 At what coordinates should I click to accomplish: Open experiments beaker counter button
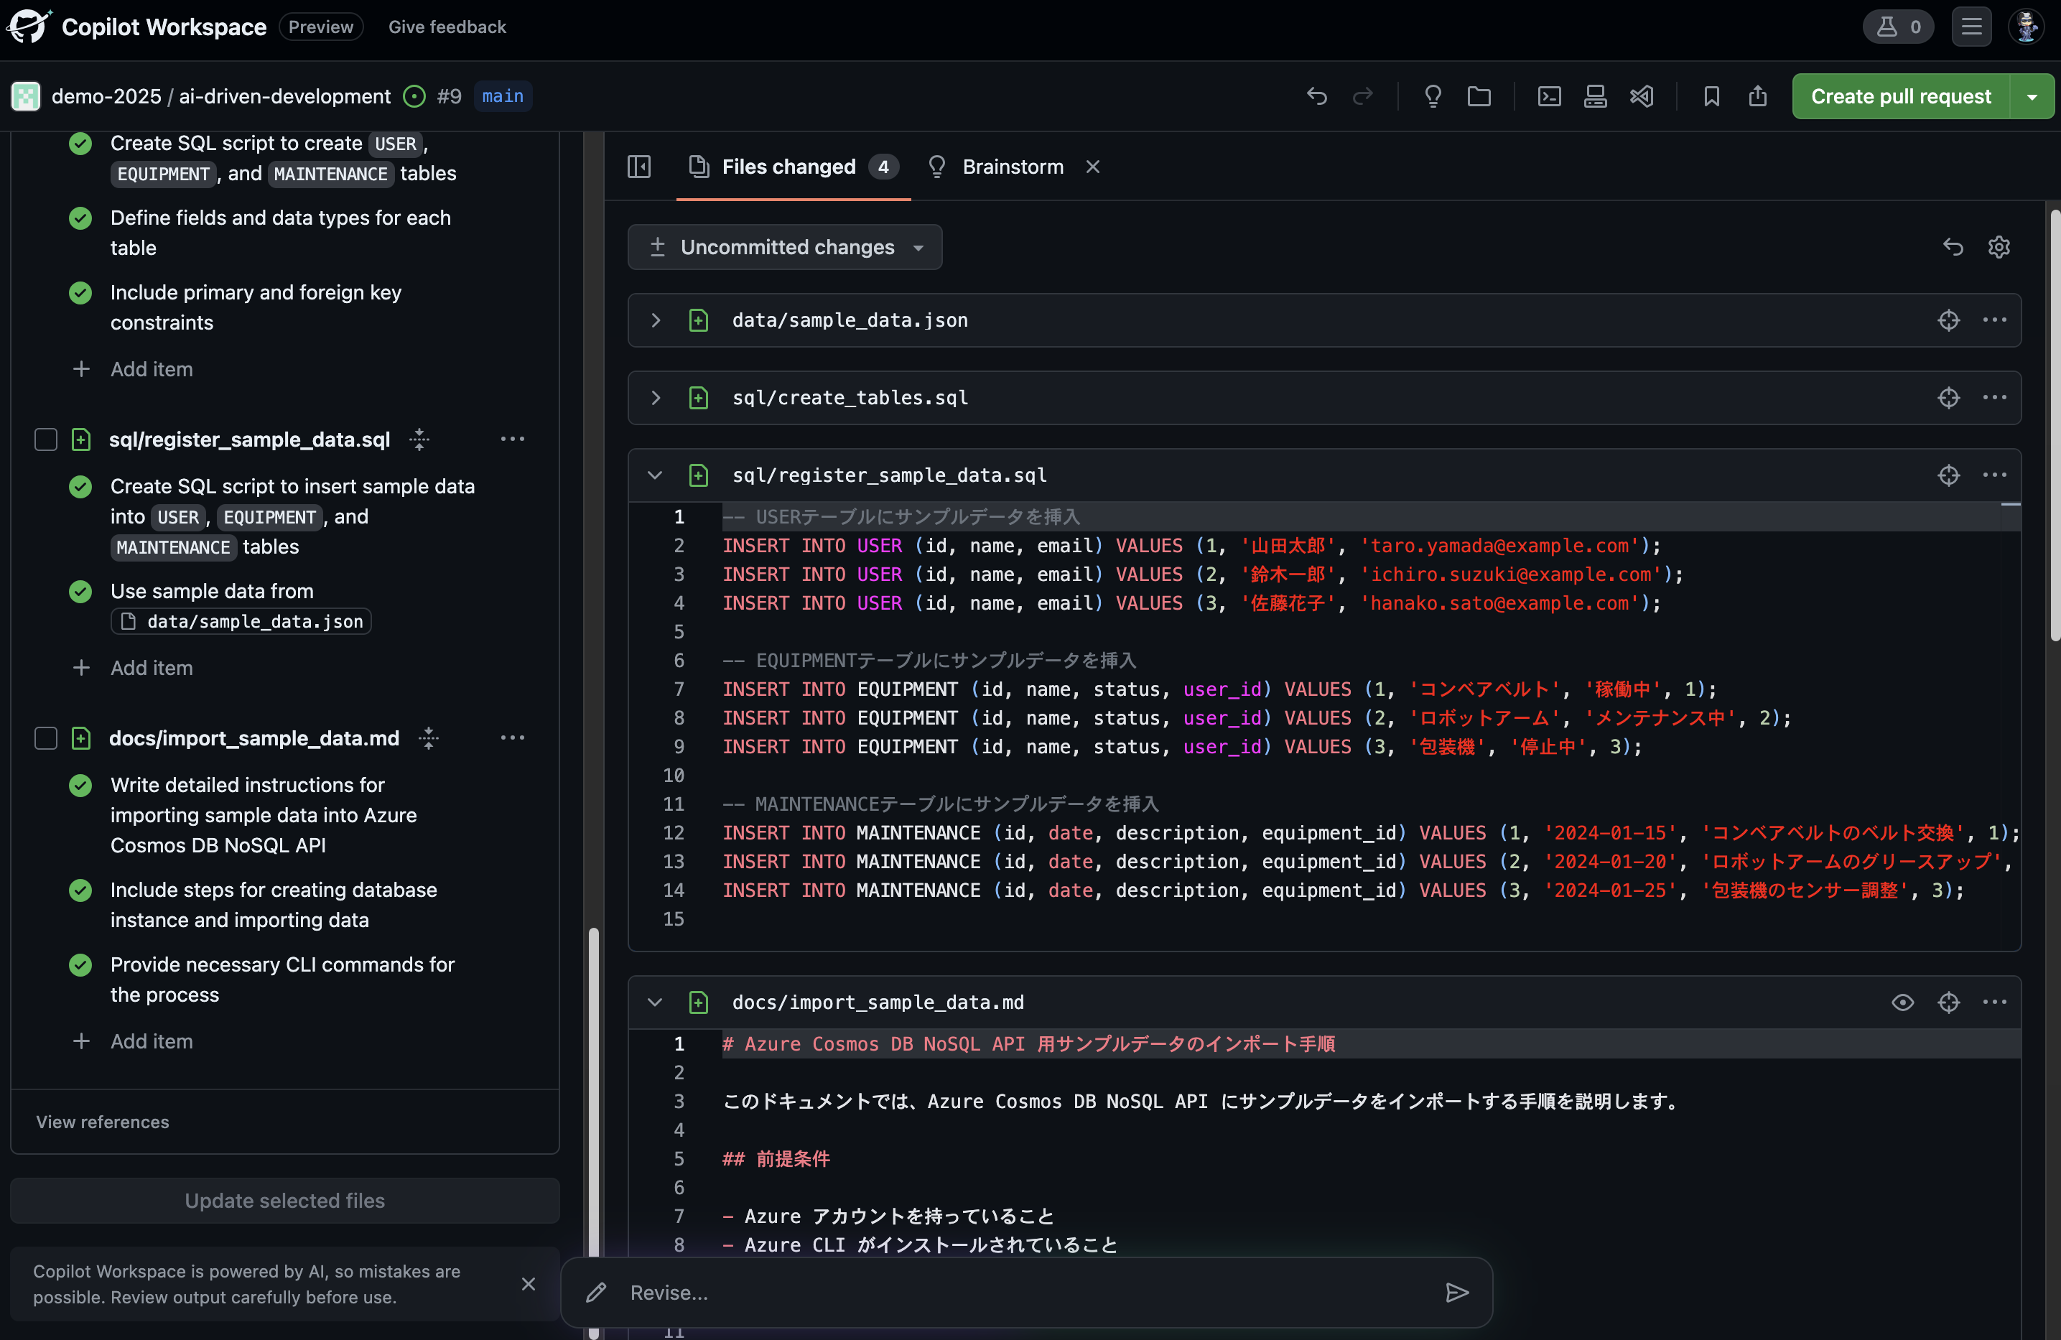pyautogui.click(x=1898, y=27)
